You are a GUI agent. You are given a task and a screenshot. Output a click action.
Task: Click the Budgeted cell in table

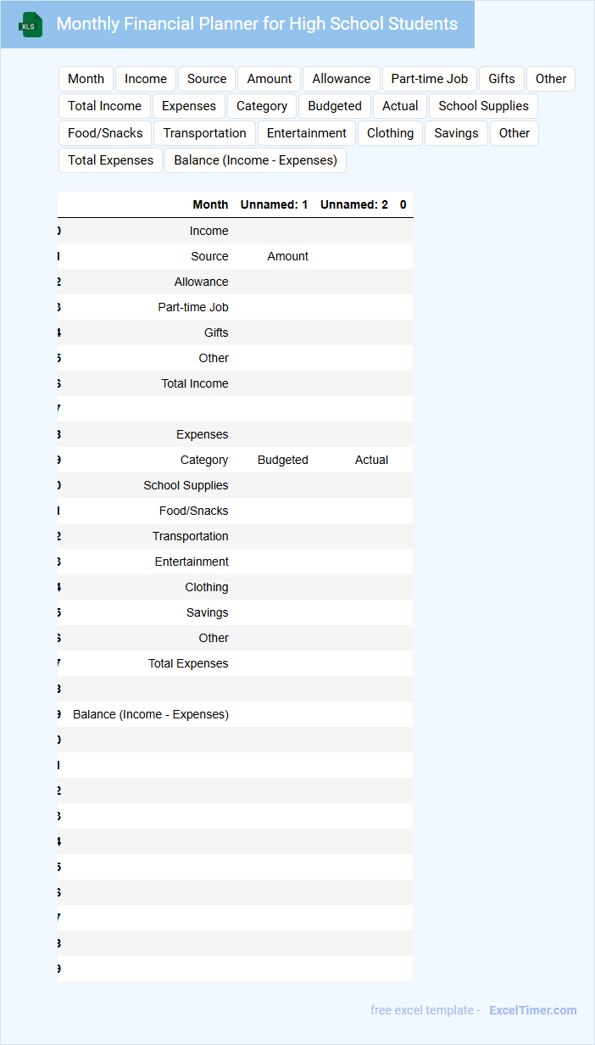click(x=282, y=460)
